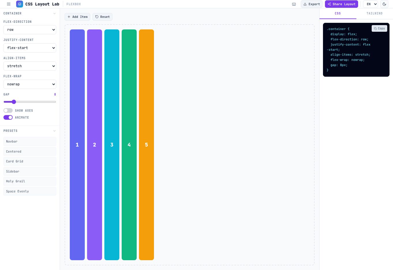Click the Reset button
Screen dimensions: 393x270
click(102, 17)
